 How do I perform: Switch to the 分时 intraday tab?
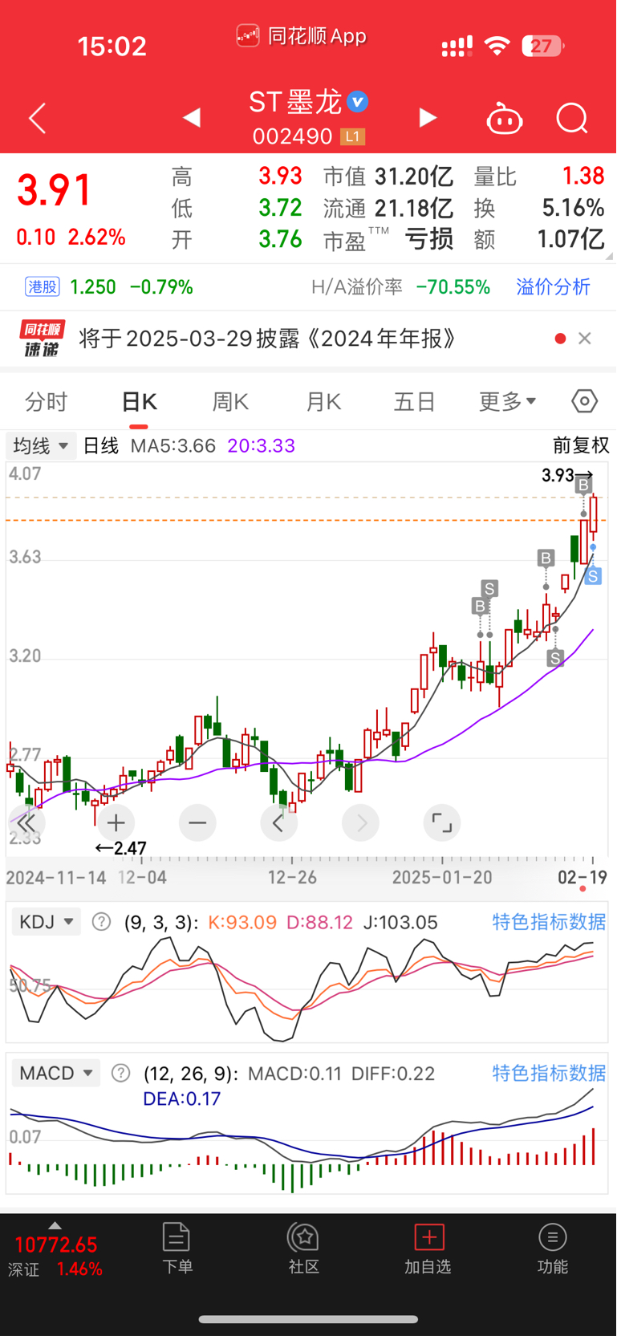[46, 401]
